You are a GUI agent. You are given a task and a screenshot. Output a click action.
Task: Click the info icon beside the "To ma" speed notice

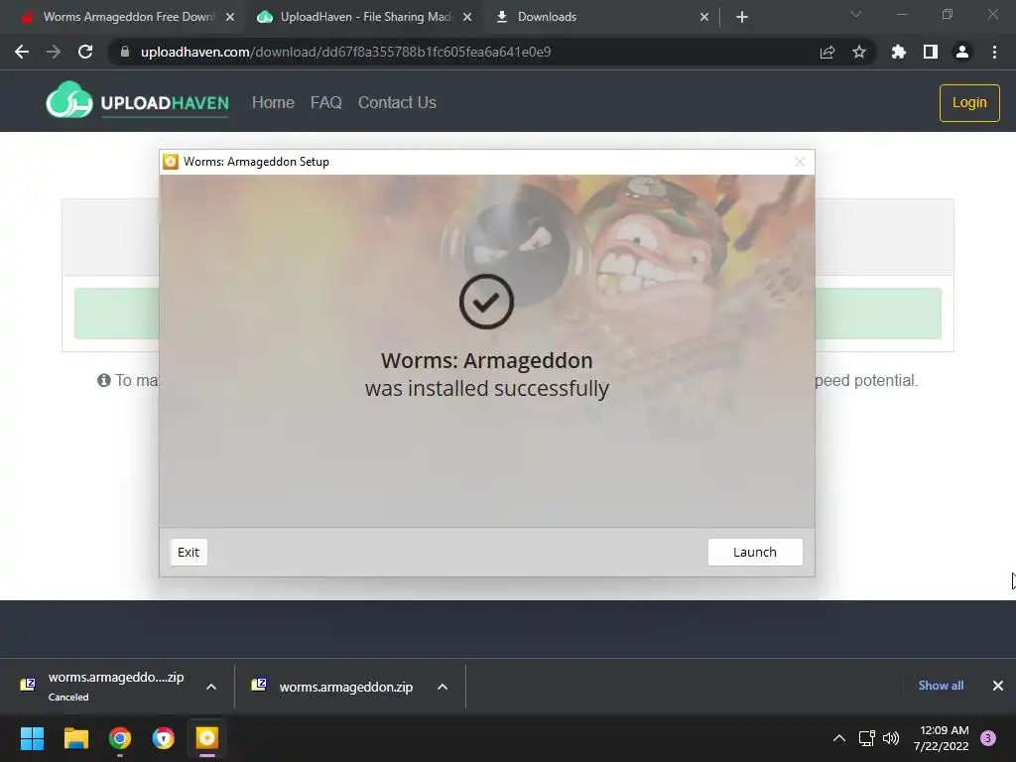click(103, 380)
